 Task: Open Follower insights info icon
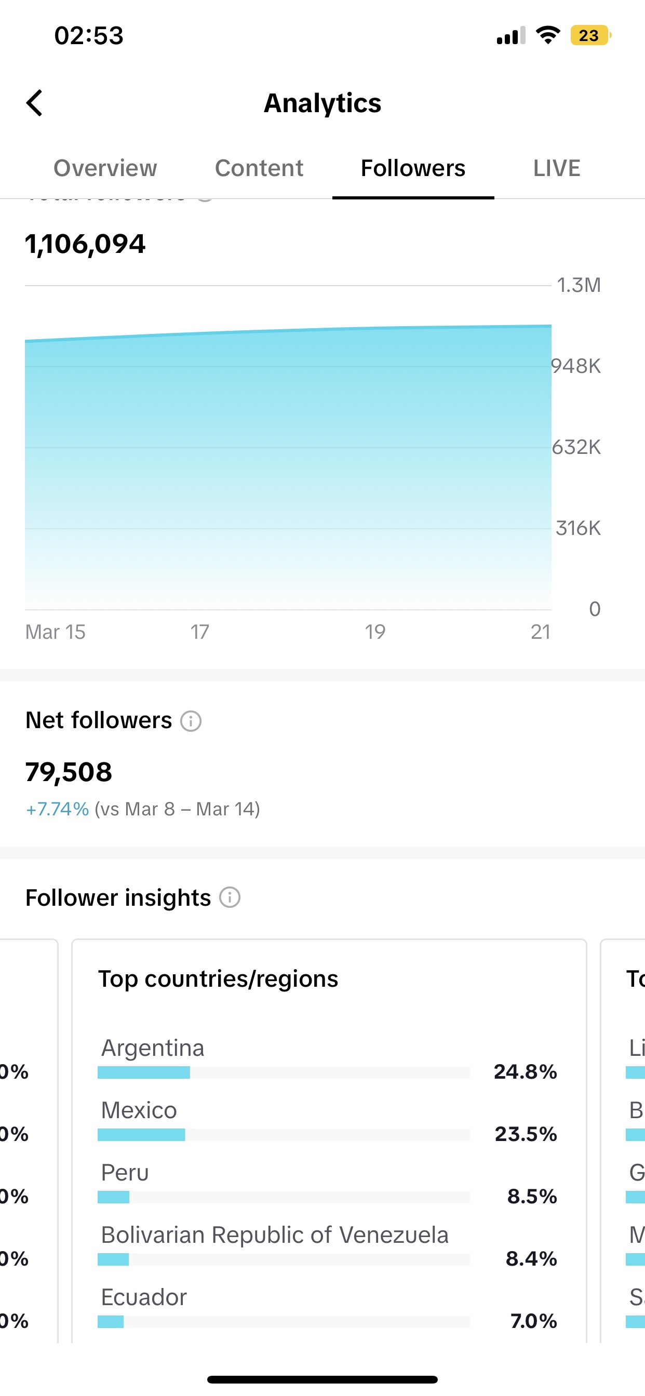pos(230,897)
